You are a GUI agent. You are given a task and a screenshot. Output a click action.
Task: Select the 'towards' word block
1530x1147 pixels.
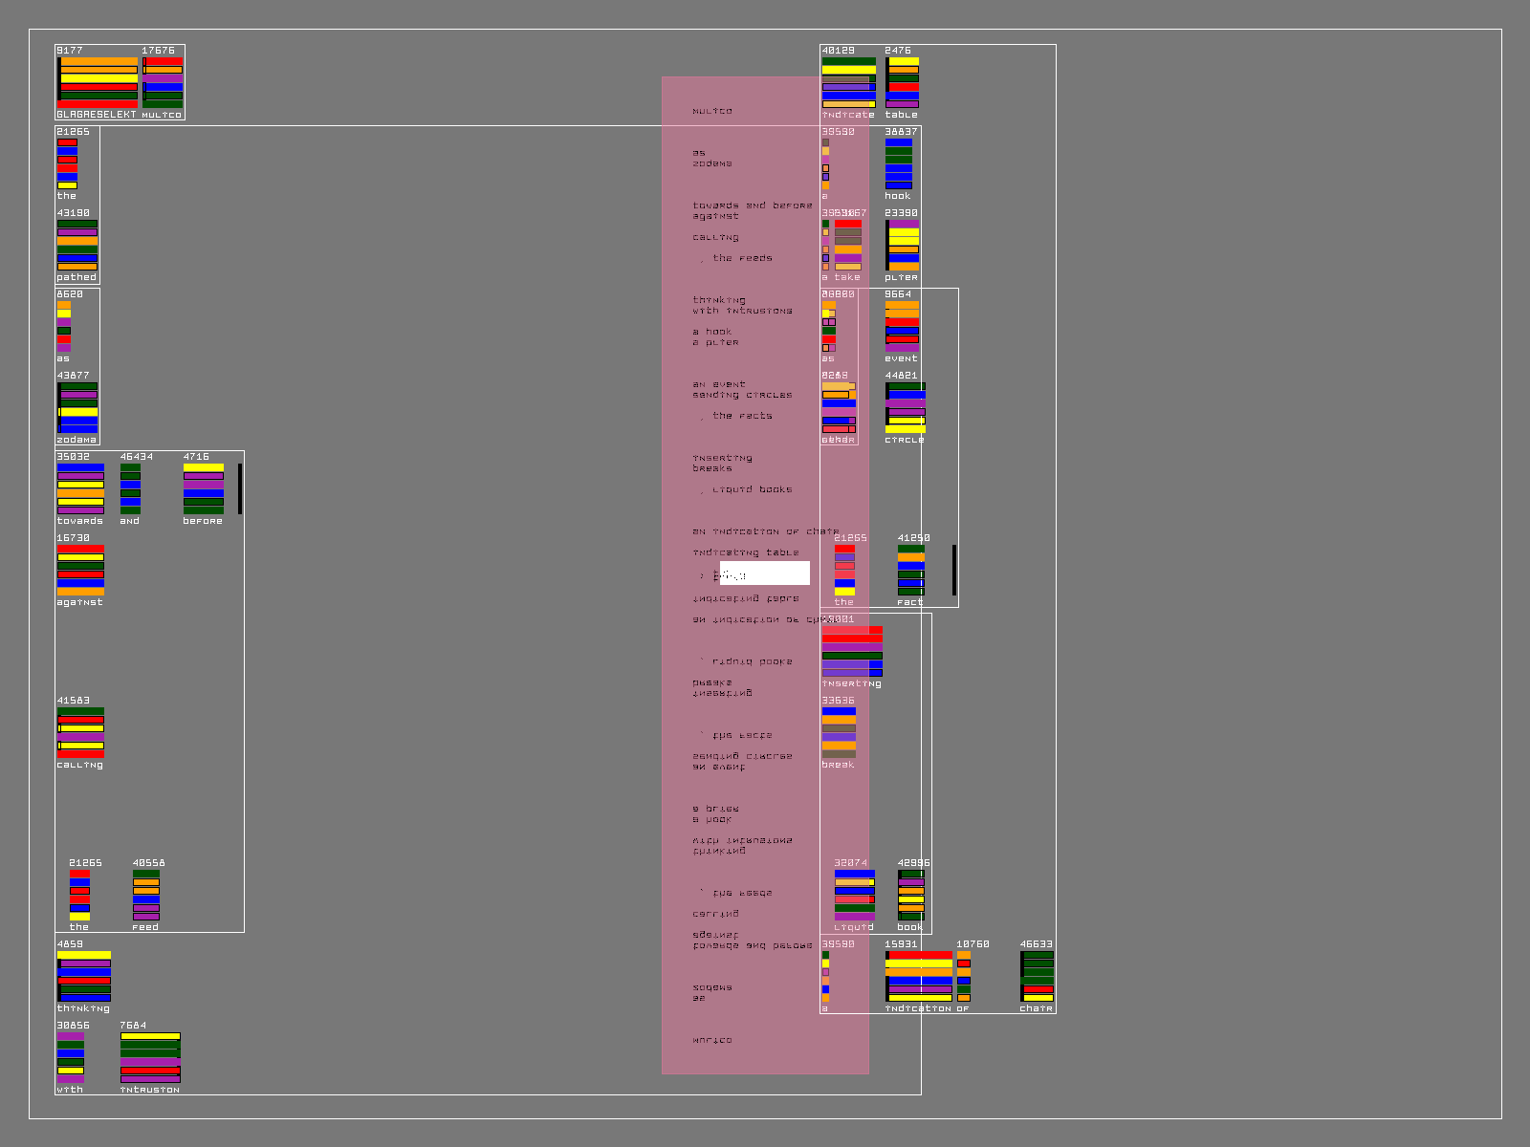(80, 488)
